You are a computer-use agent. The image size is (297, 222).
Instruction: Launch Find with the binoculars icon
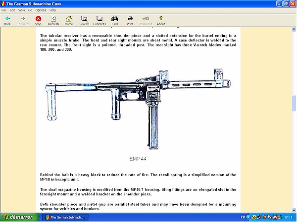click(115, 20)
